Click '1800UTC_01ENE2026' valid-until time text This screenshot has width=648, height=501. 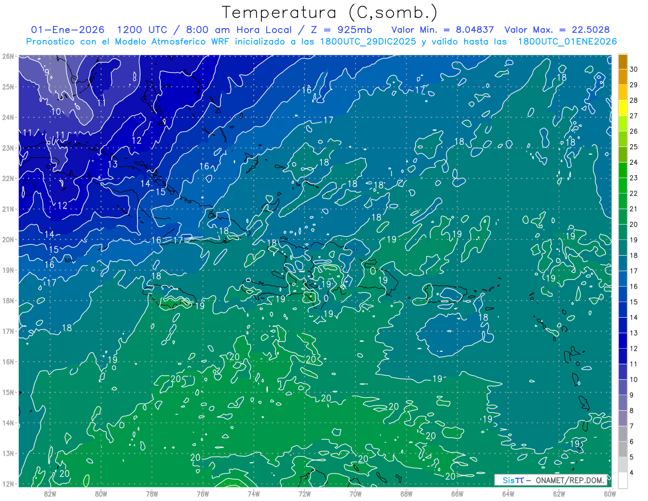567,42
